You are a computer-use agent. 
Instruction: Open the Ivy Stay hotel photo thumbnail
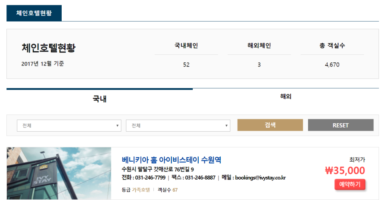point(59,173)
